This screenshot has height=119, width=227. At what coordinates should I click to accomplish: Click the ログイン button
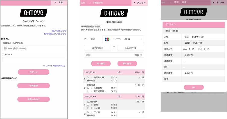(x=34, y=72)
